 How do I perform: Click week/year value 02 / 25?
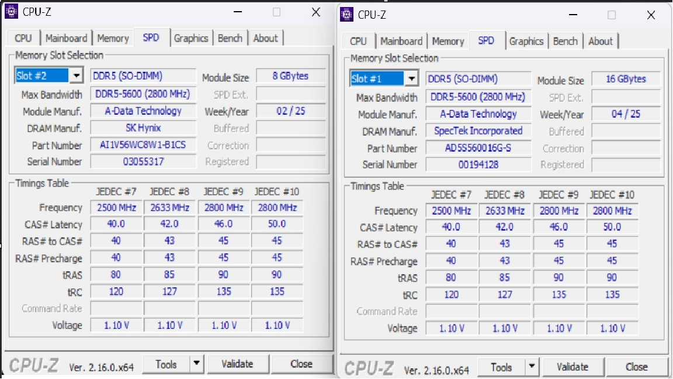coord(290,111)
